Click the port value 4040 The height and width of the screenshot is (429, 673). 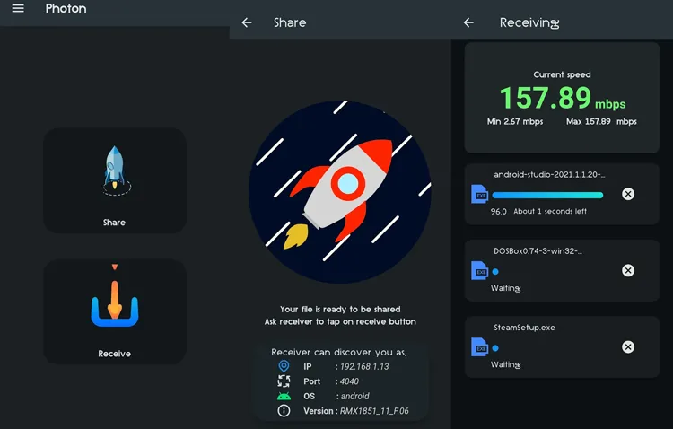click(x=349, y=381)
